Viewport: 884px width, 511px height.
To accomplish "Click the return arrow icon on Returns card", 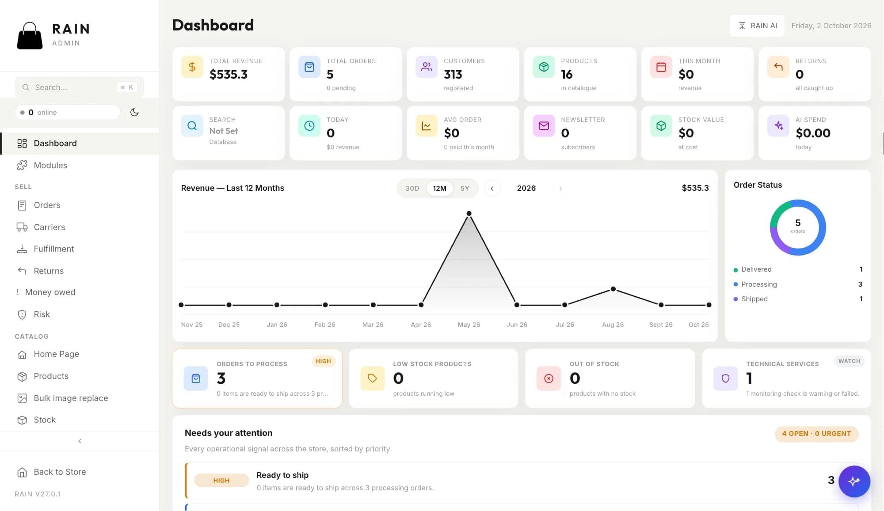I will click(778, 67).
